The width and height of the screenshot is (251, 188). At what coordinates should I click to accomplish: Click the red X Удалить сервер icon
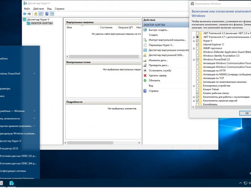[x=145, y=76]
